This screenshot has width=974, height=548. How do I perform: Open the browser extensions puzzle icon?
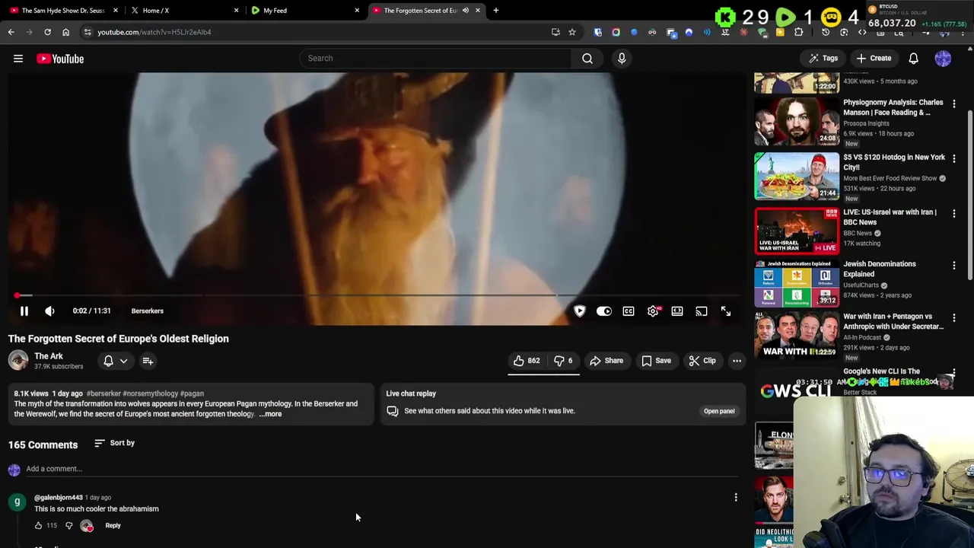(798, 32)
